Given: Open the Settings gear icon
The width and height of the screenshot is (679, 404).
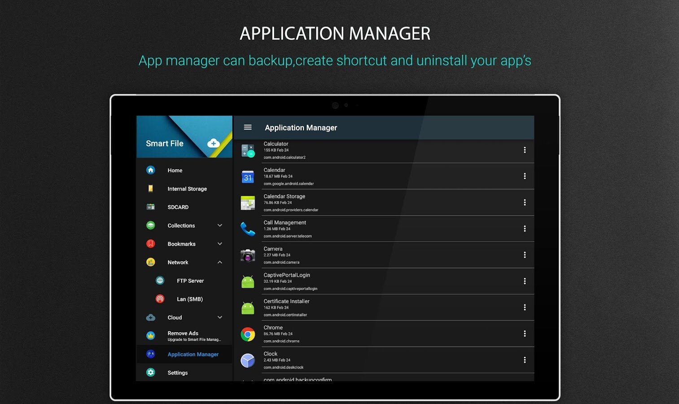Looking at the screenshot, I should (x=151, y=373).
